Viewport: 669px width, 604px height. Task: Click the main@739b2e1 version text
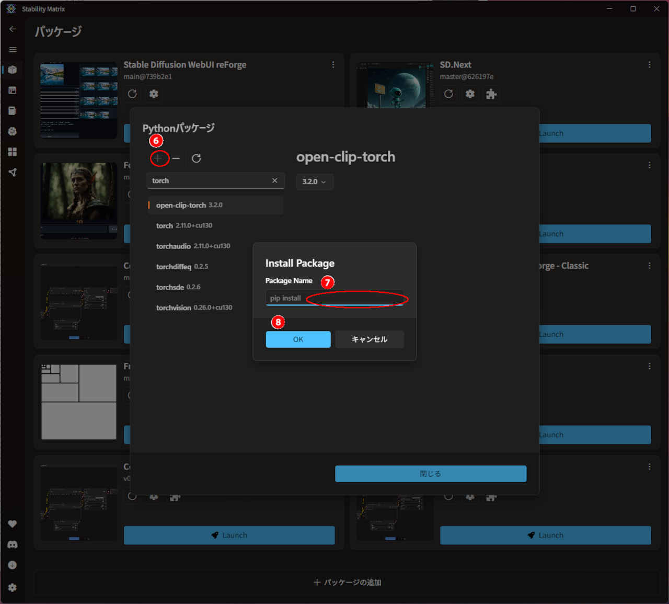[148, 77]
